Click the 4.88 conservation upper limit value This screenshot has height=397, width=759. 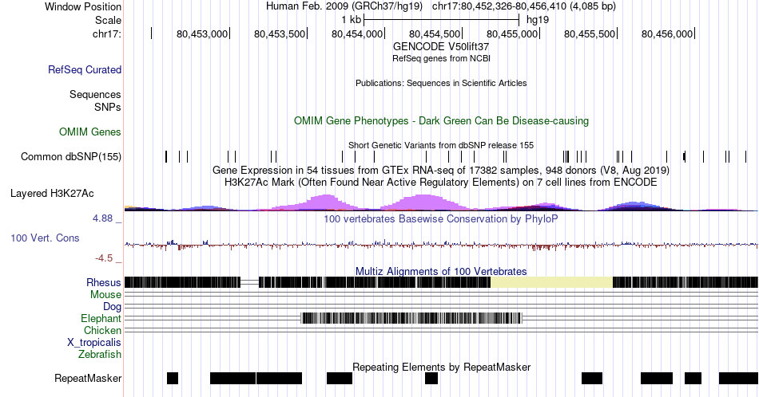tap(102, 218)
